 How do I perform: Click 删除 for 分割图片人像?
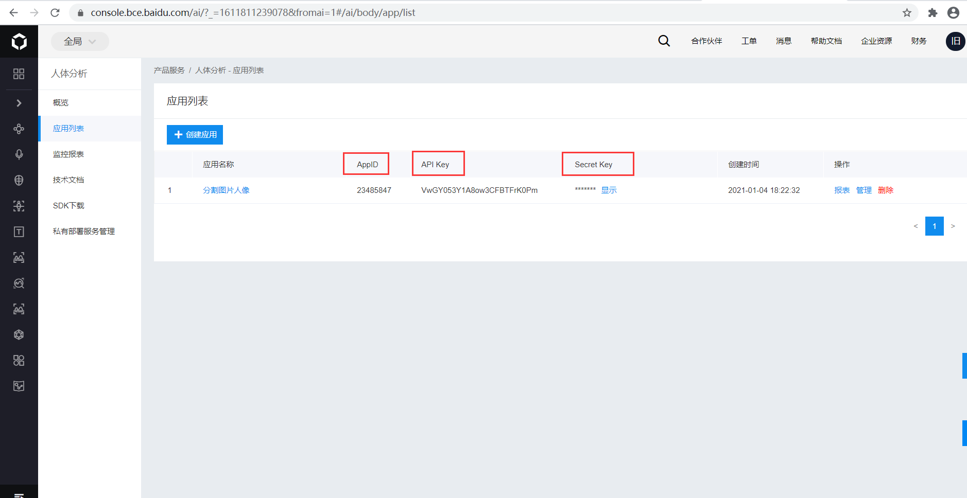(885, 190)
